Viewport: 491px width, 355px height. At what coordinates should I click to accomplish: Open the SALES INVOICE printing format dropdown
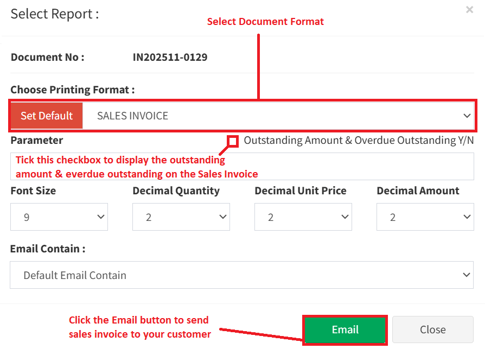coord(278,116)
